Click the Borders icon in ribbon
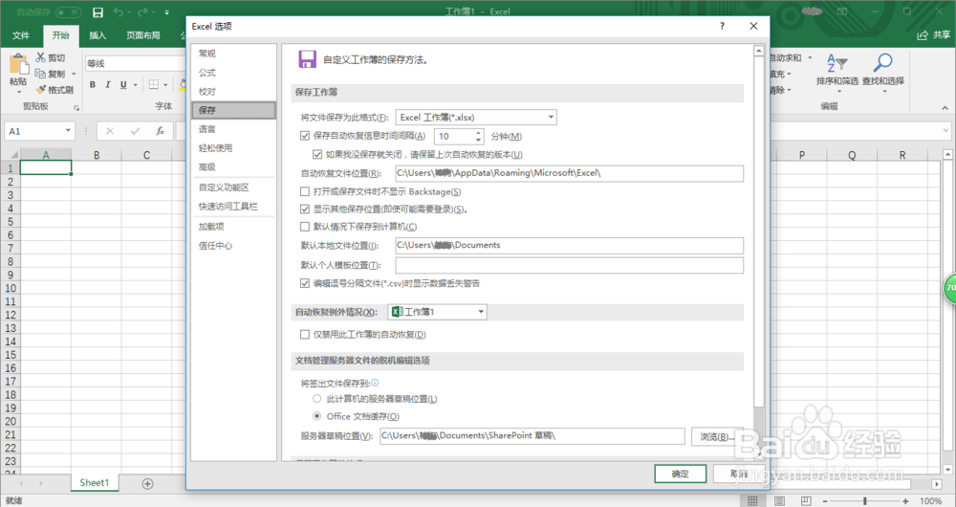 coord(154,85)
